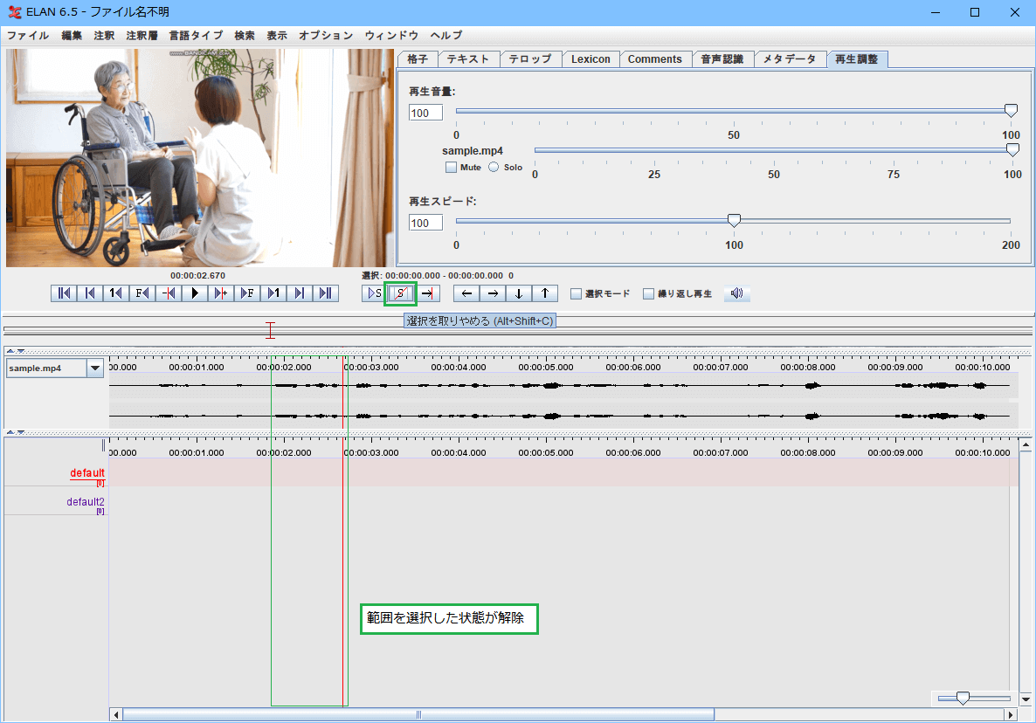Image resolution: width=1036 pixels, height=723 pixels.
Task: Play the current selection
Action: [x=374, y=293]
